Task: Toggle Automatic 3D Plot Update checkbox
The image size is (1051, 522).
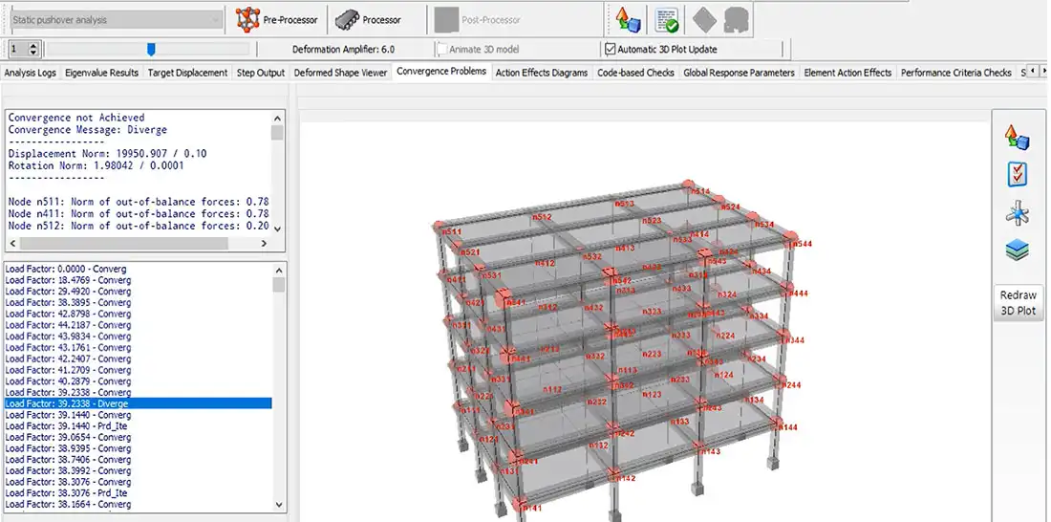Action: pos(610,49)
